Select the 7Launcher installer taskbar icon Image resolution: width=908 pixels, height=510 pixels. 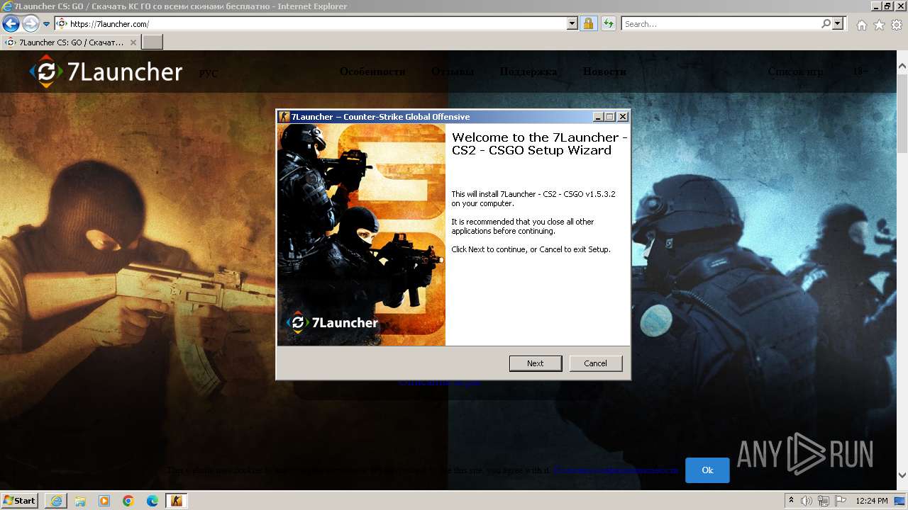177,501
